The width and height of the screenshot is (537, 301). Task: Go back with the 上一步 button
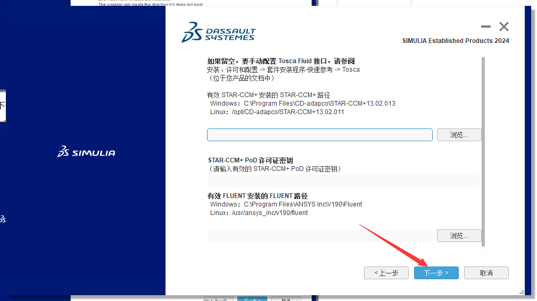tap(386, 273)
